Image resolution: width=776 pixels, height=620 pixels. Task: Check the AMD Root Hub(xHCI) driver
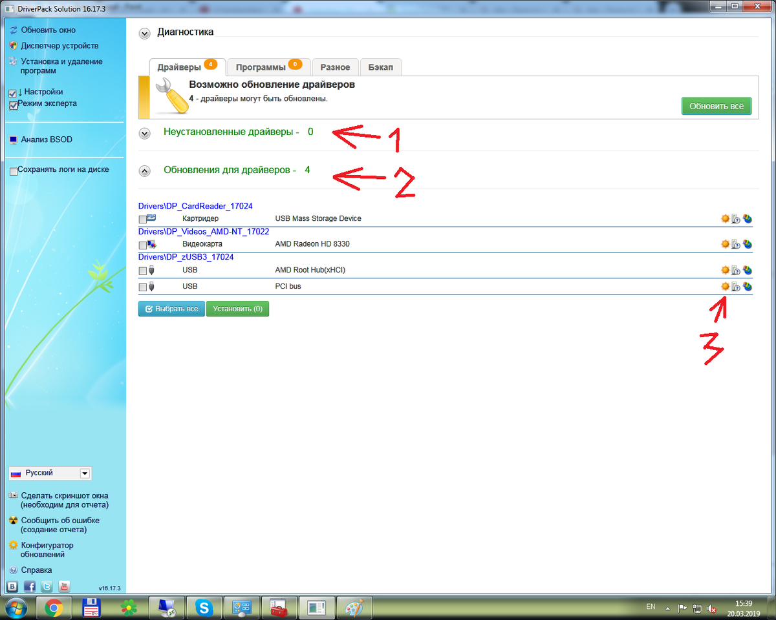142,271
